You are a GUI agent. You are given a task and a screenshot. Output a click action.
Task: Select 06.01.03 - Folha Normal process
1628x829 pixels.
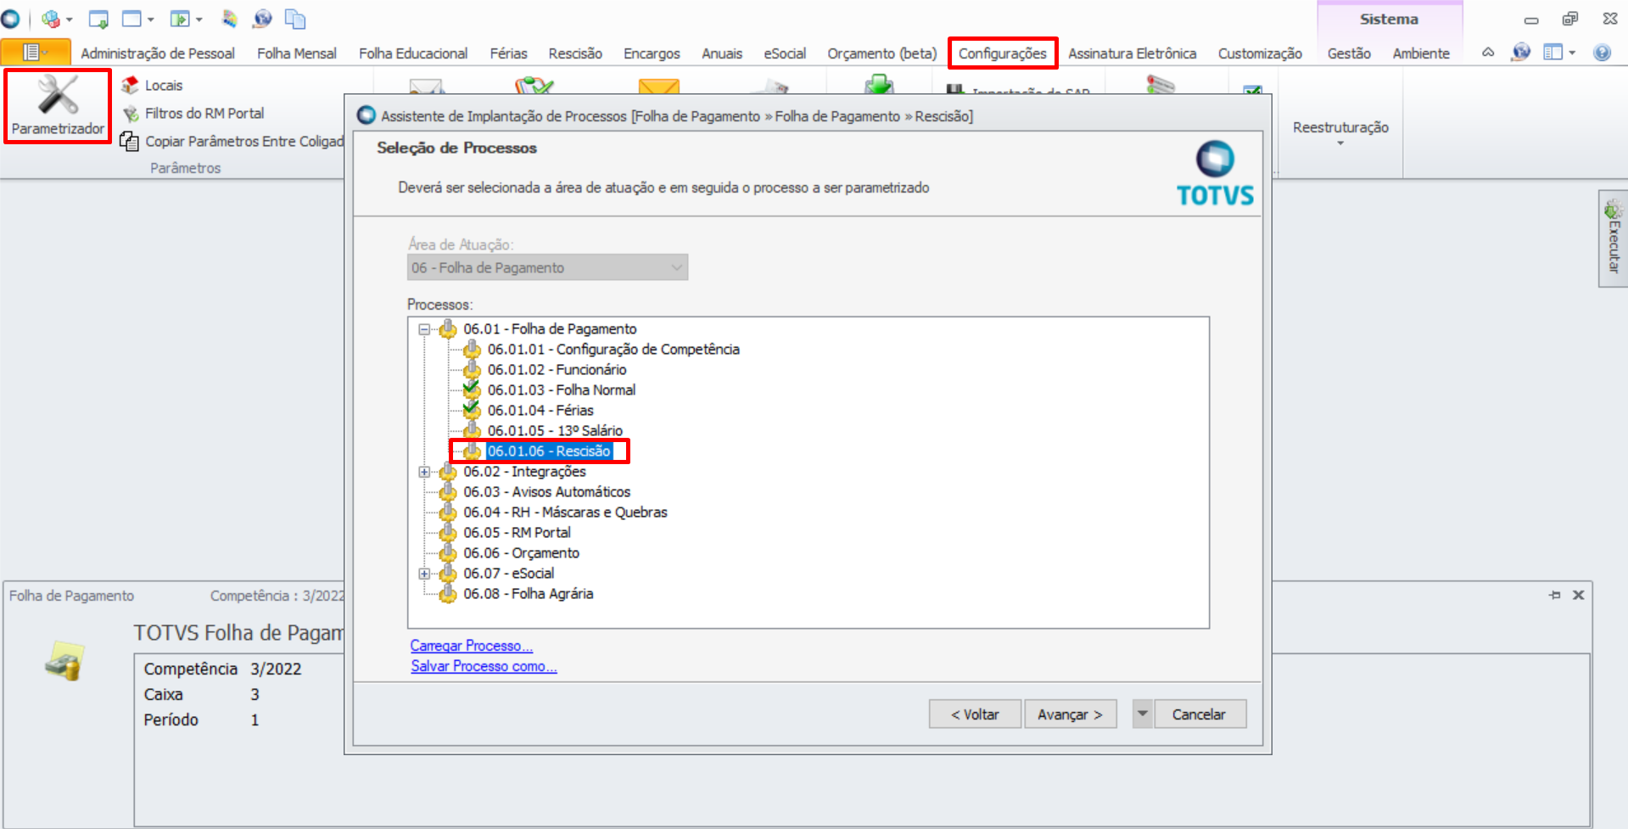pyautogui.click(x=561, y=390)
